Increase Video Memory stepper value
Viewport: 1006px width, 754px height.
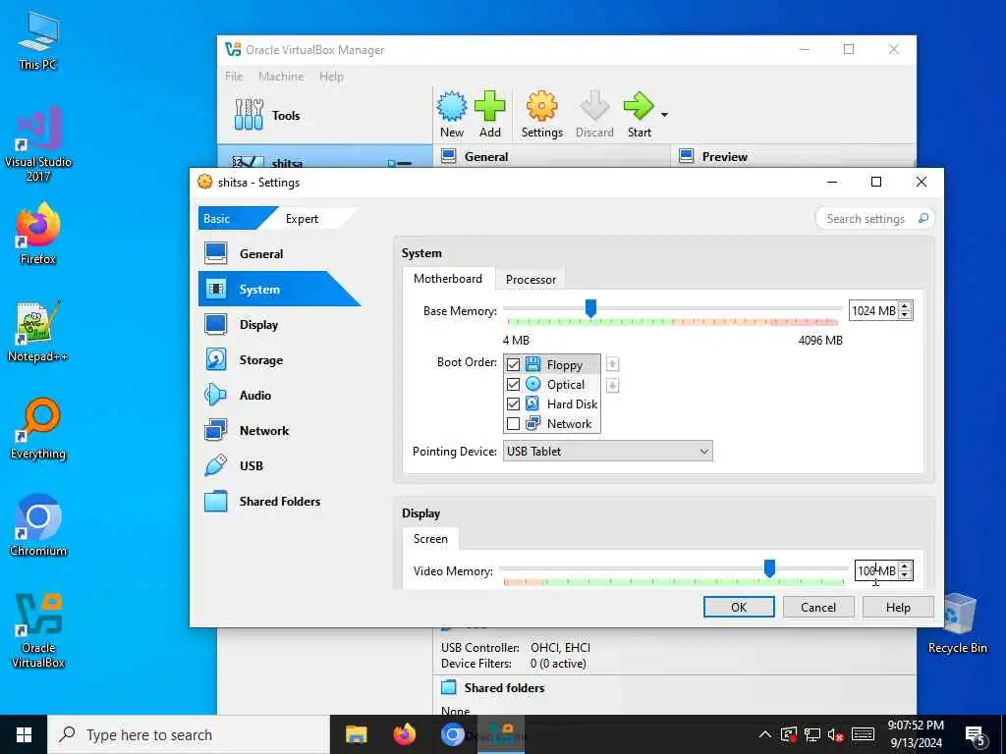click(x=905, y=566)
